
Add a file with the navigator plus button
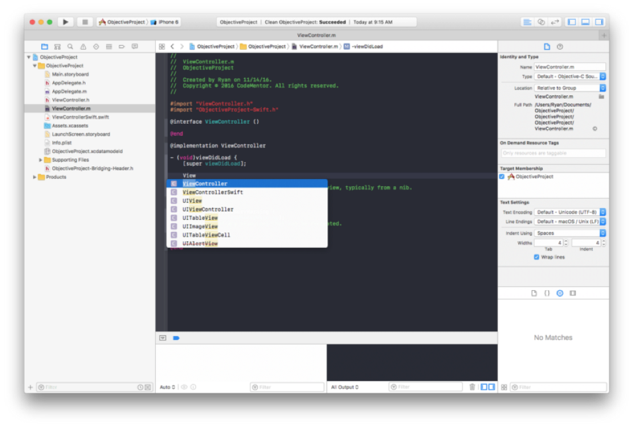point(30,388)
